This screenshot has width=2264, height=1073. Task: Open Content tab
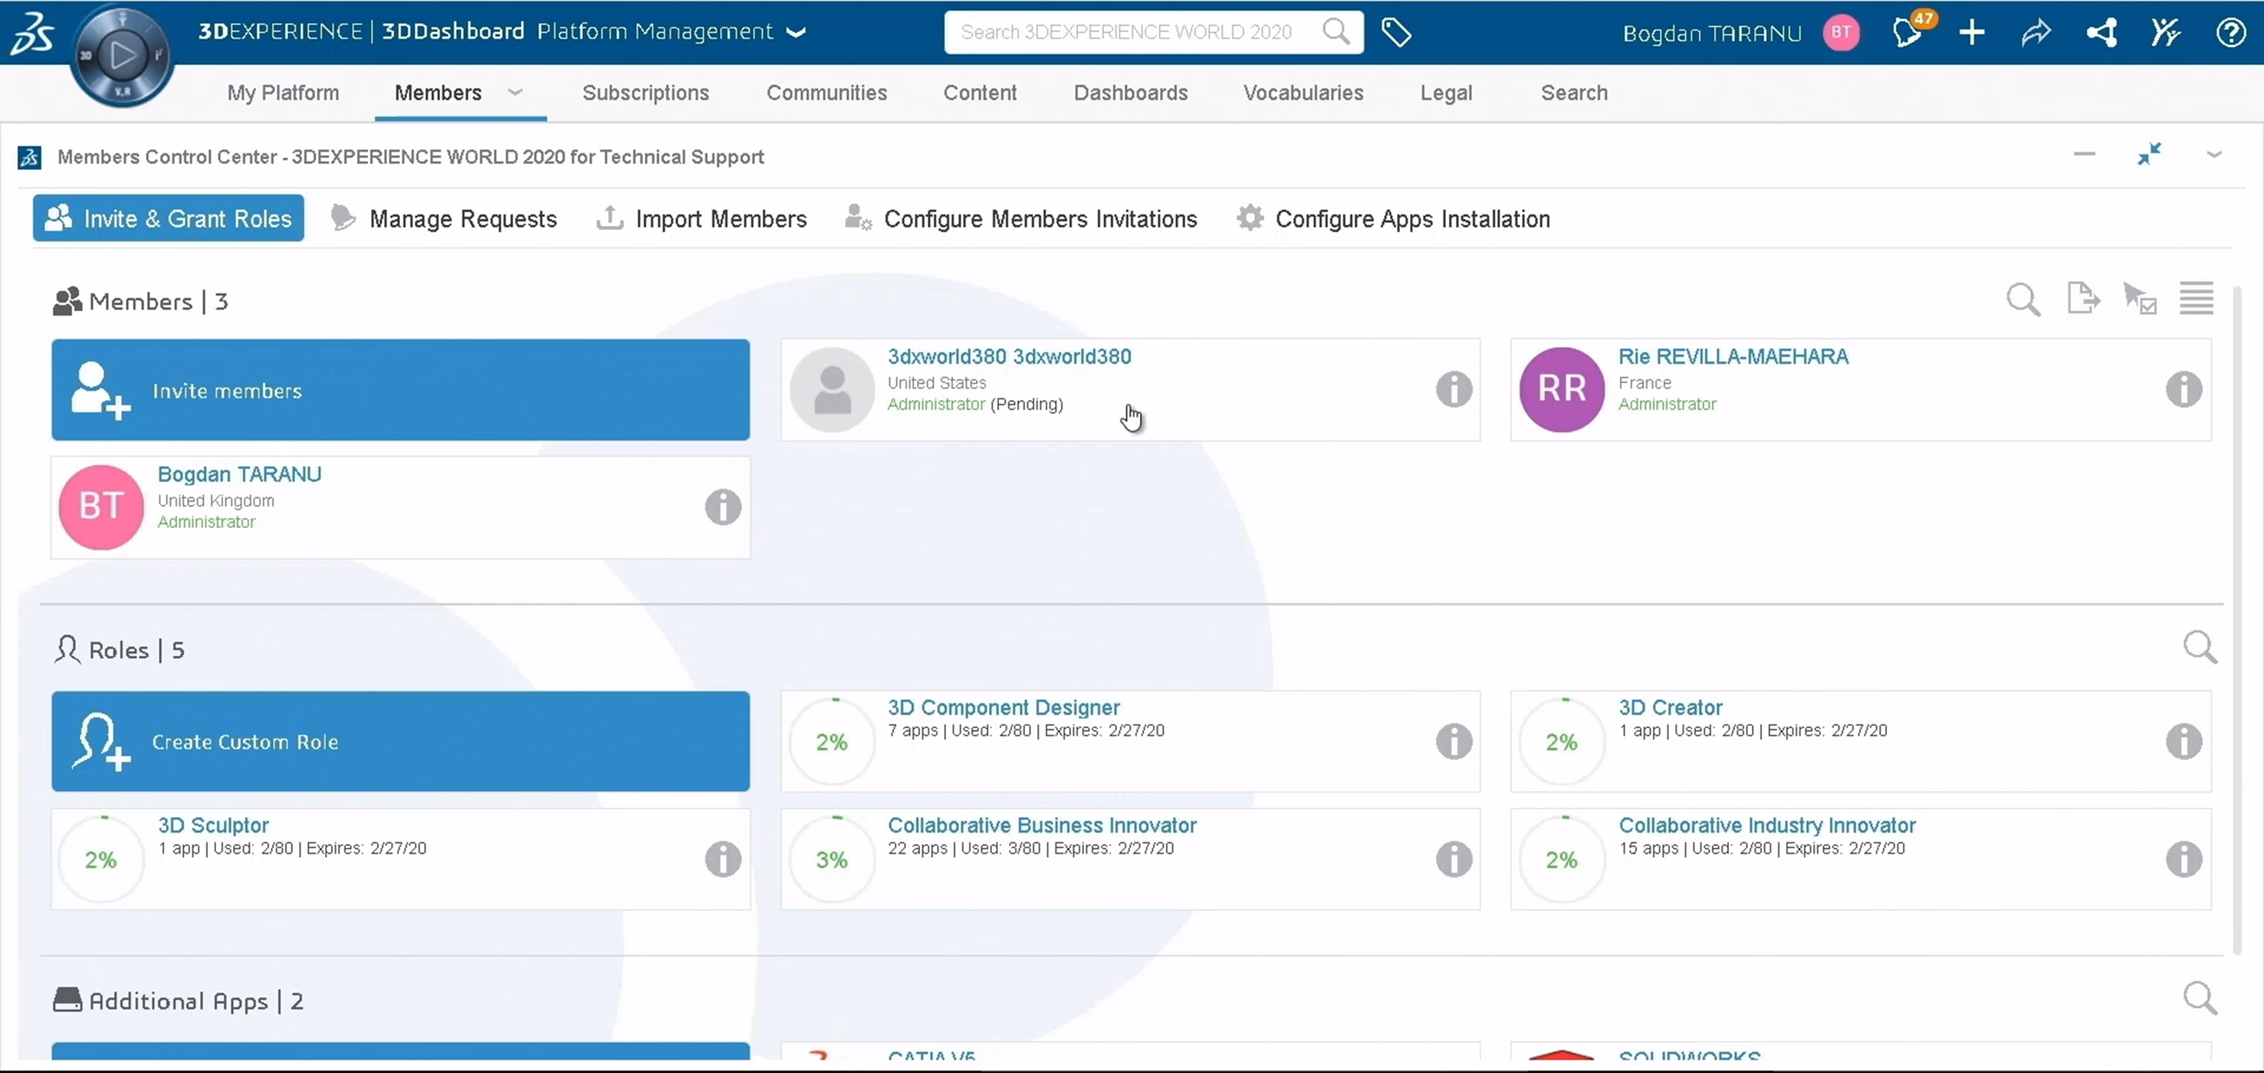pyautogui.click(x=979, y=92)
